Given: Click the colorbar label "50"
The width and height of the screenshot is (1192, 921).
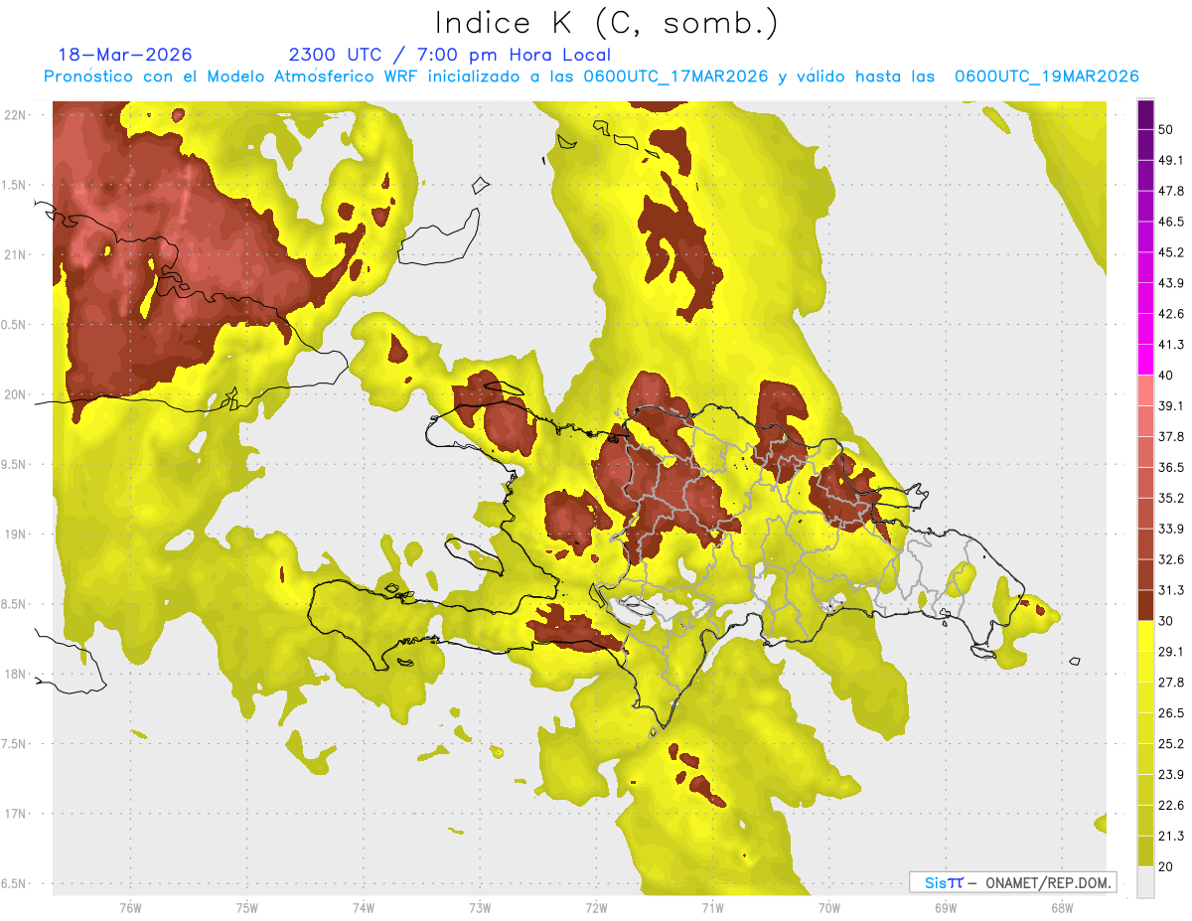Looking at the screenshot, I should (1167, 130).
